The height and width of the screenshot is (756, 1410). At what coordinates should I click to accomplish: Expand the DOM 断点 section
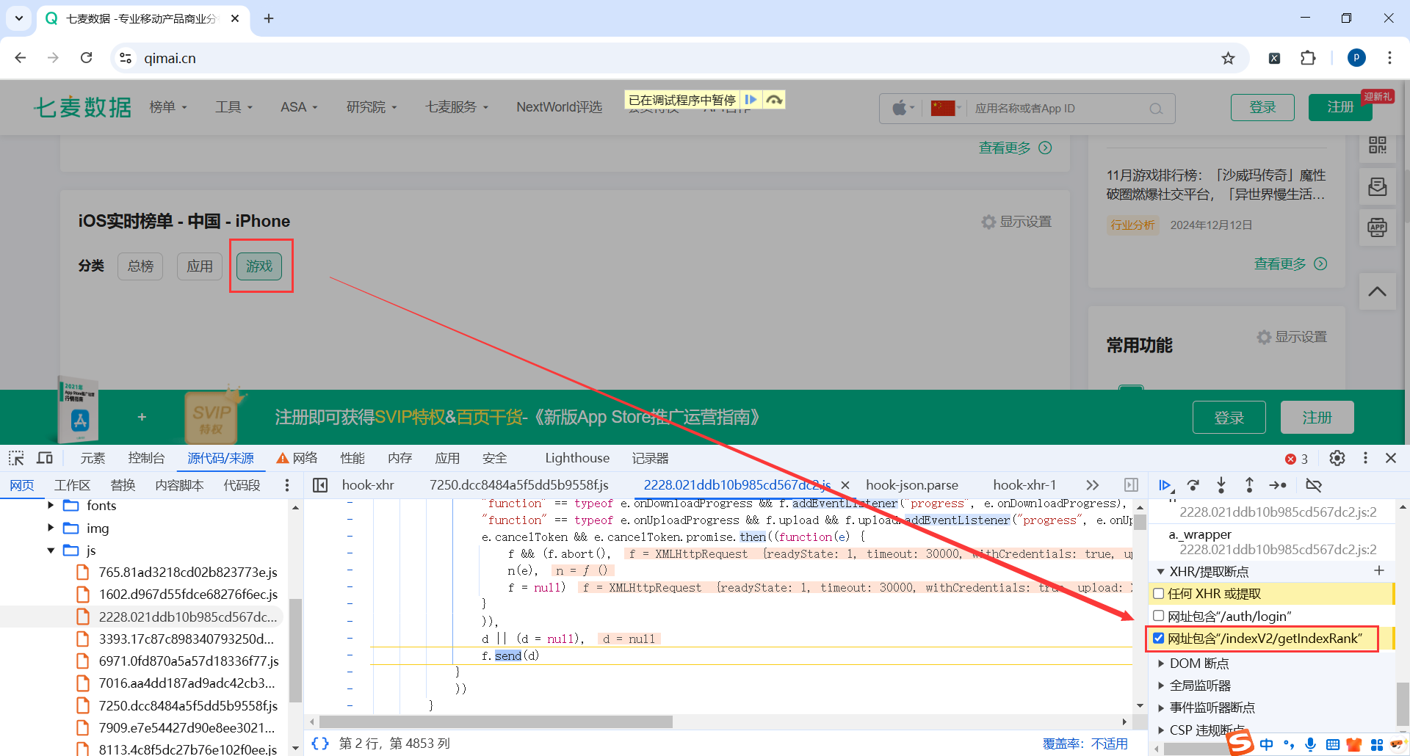tap(1160, 664)
